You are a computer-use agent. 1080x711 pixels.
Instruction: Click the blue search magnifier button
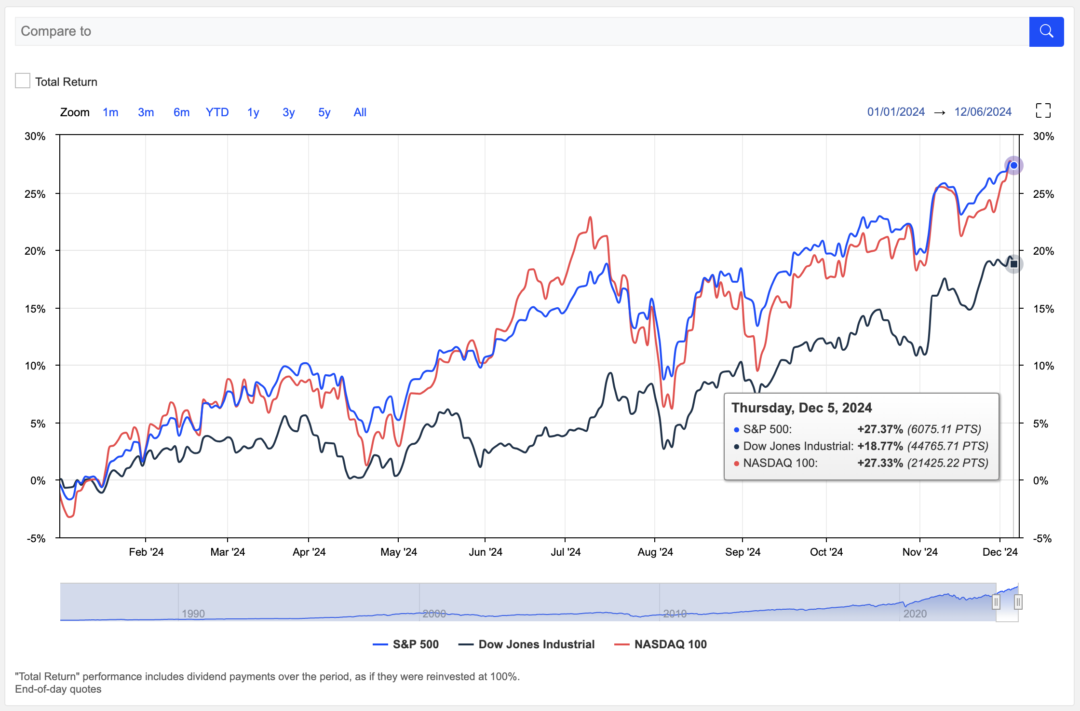coord(1046,31)
